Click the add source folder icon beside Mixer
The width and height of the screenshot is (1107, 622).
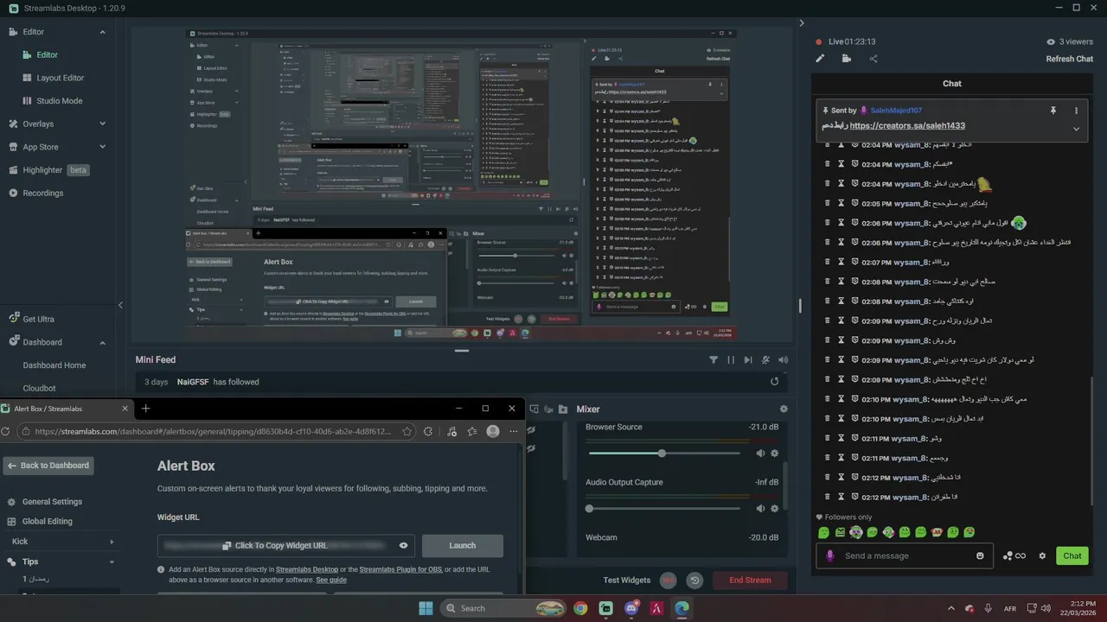(x=563, y=409)
